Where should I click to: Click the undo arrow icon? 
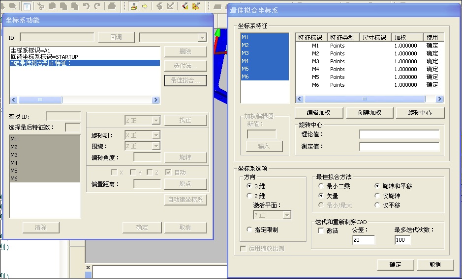pos(86,6)
